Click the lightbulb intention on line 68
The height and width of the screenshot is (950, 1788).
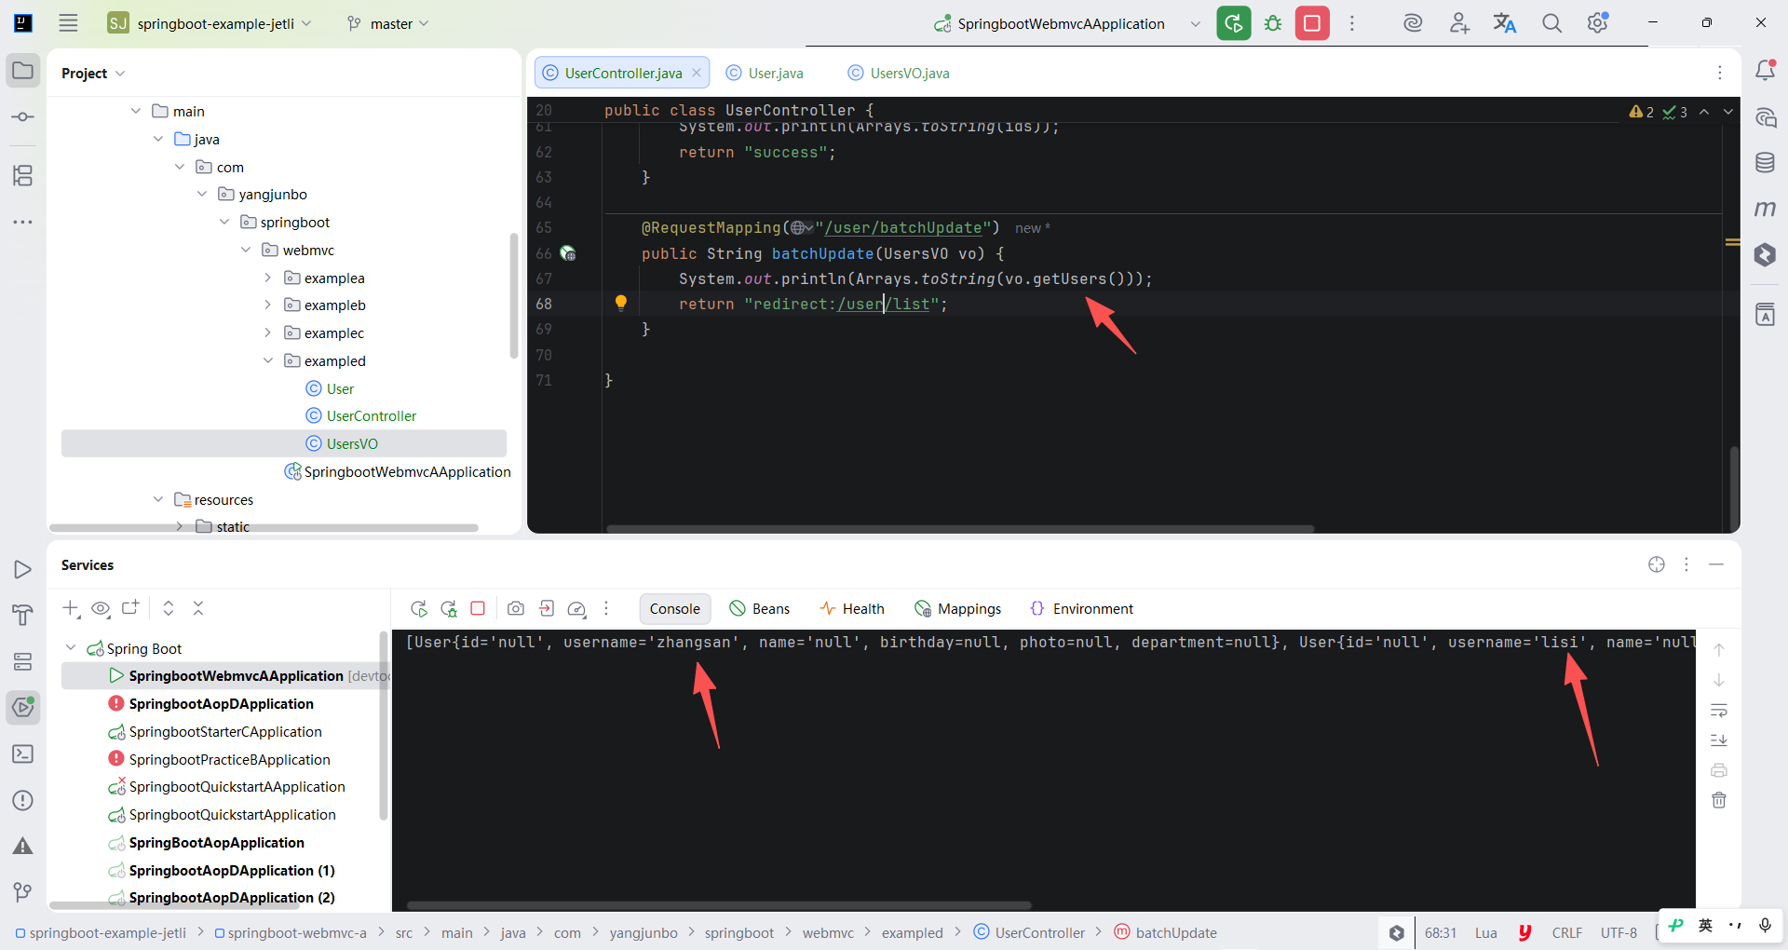(x=621, y=302)
